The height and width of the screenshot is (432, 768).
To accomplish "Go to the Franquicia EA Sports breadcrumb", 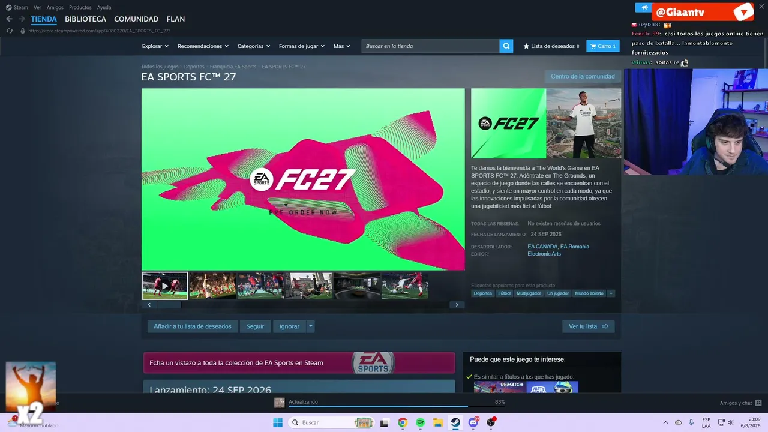I will [x=233, y=67].
